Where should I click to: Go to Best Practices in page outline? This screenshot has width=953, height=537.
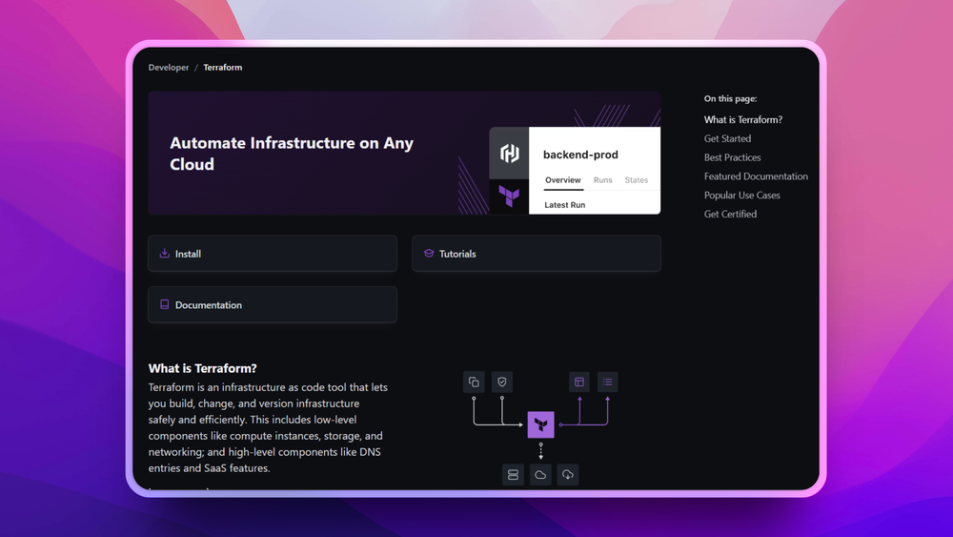tap(732, 157)
